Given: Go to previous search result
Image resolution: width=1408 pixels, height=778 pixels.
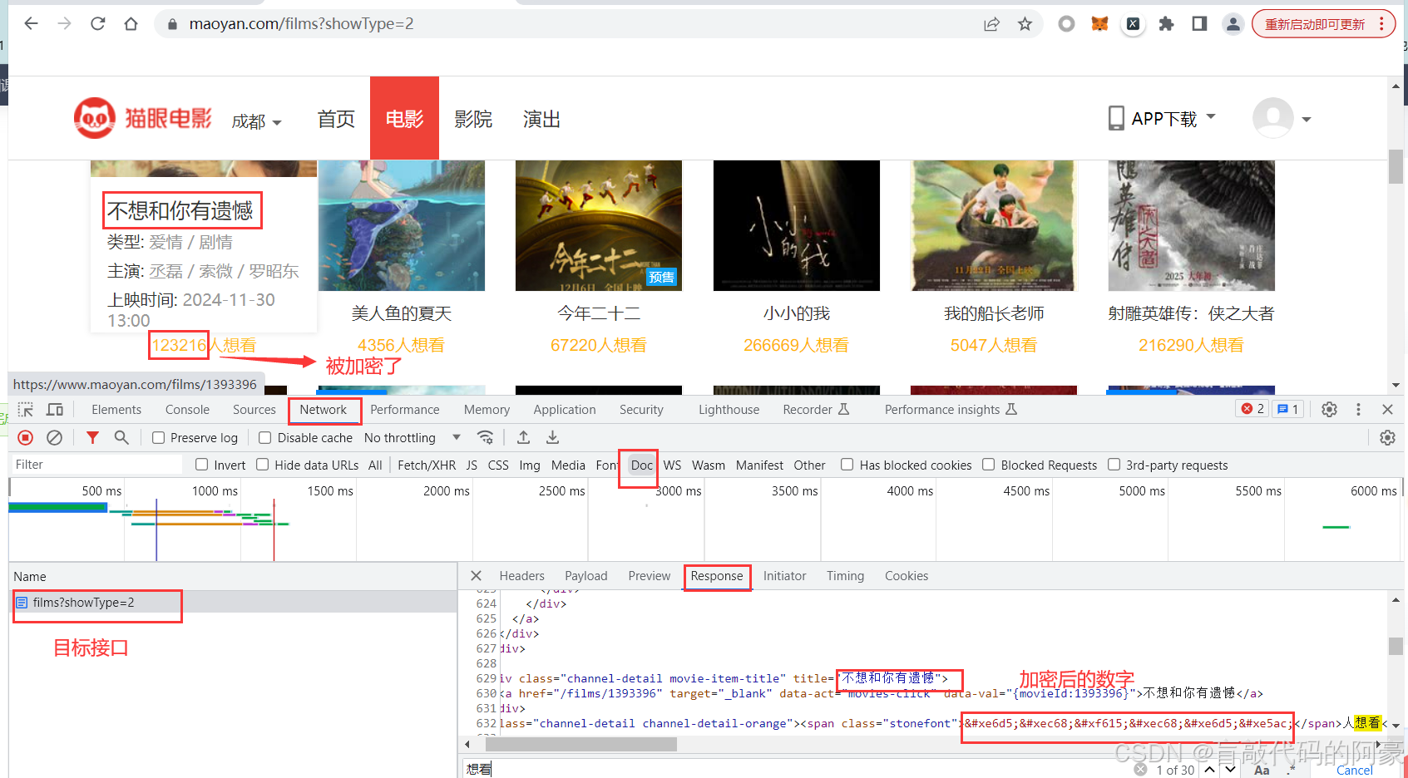Looking at the screenshot, I should [x=1209, y=770].
